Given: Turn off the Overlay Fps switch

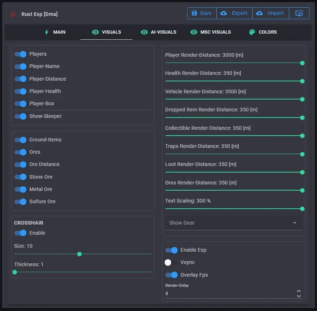Looking at the screenshot, I should [172, 275].
